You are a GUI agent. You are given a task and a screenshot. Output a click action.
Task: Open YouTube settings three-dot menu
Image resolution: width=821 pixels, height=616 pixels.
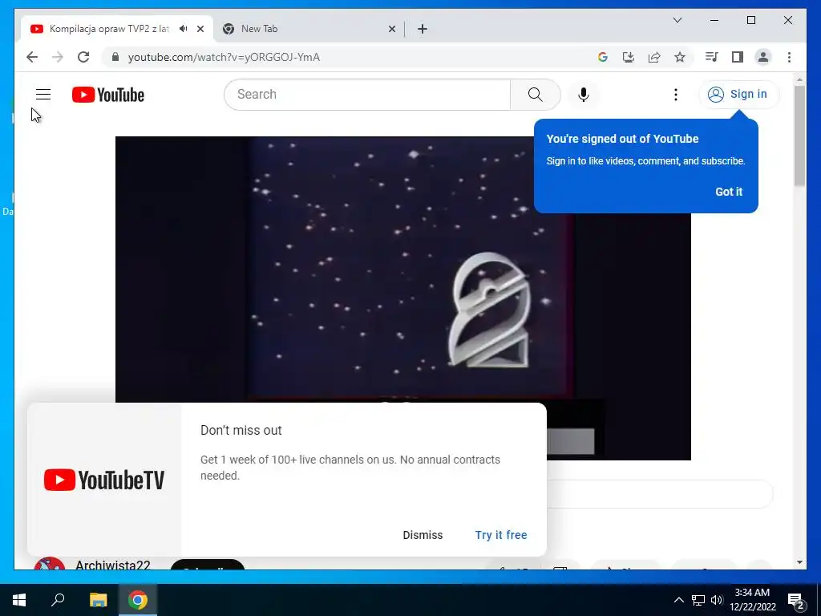(675, 95)
